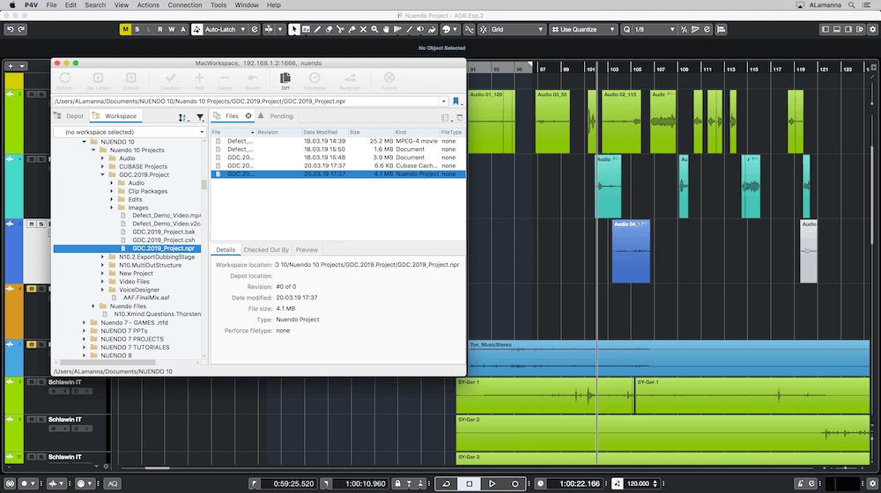
Task: Open the filter funnel in workspace pane
Action: [200, 117]
